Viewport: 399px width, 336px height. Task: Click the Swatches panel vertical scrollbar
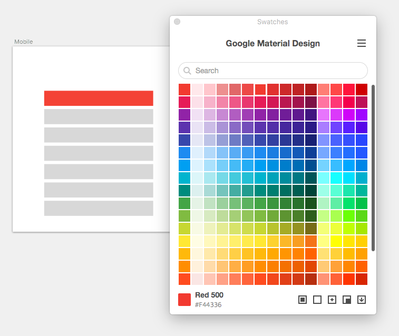(373, 168)
